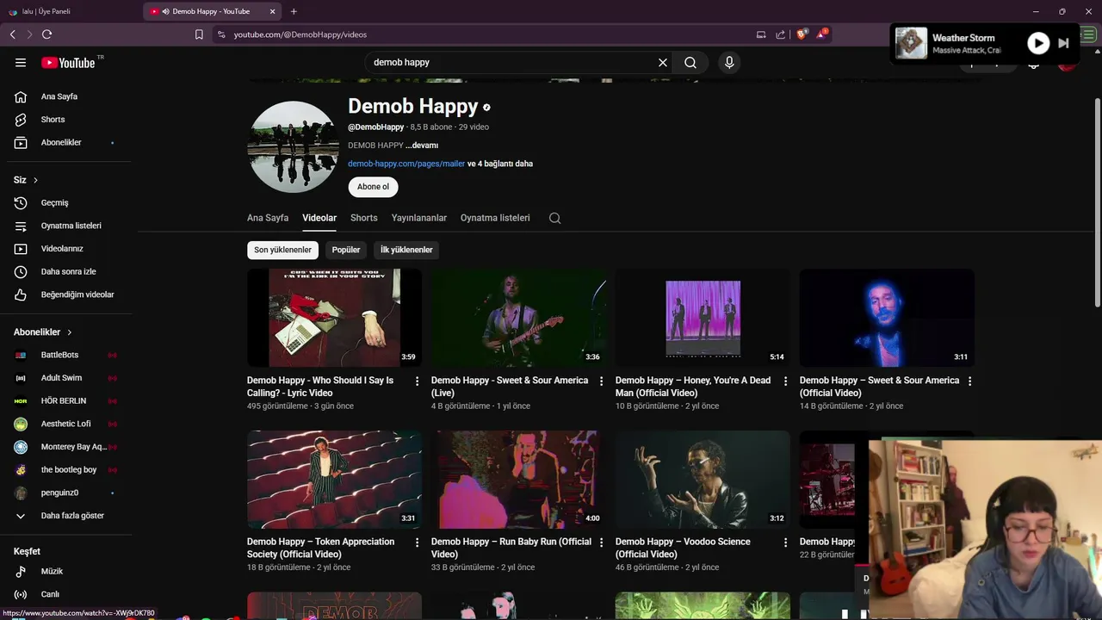Switch to channel Shorts tab
Viewport: 1102px width, 620px height.
tap(364, 218)
